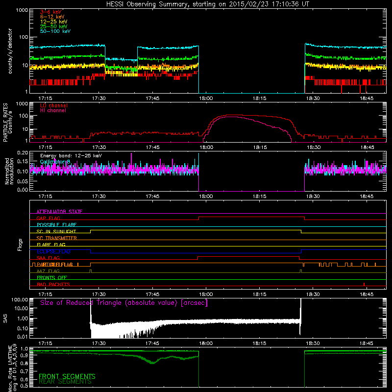Click the 'Flags' axis label

point(20,245)
